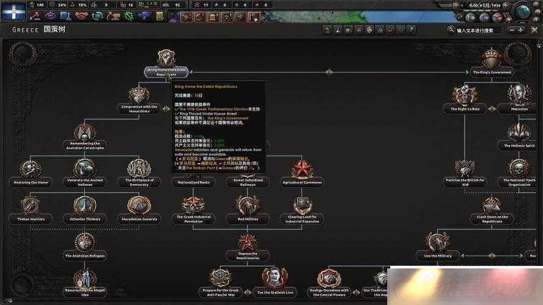Toggle the third focus filter icon

pyautogui.click(x=348, y=30)
